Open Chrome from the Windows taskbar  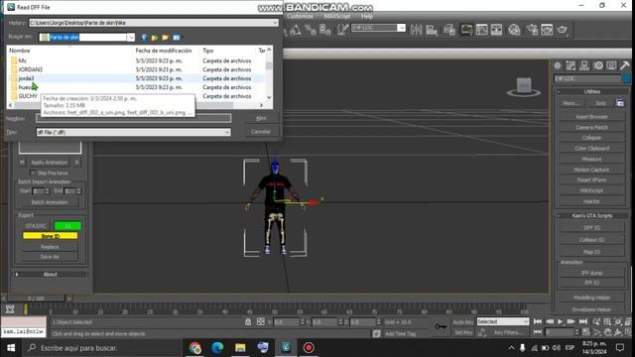(194, 348)
